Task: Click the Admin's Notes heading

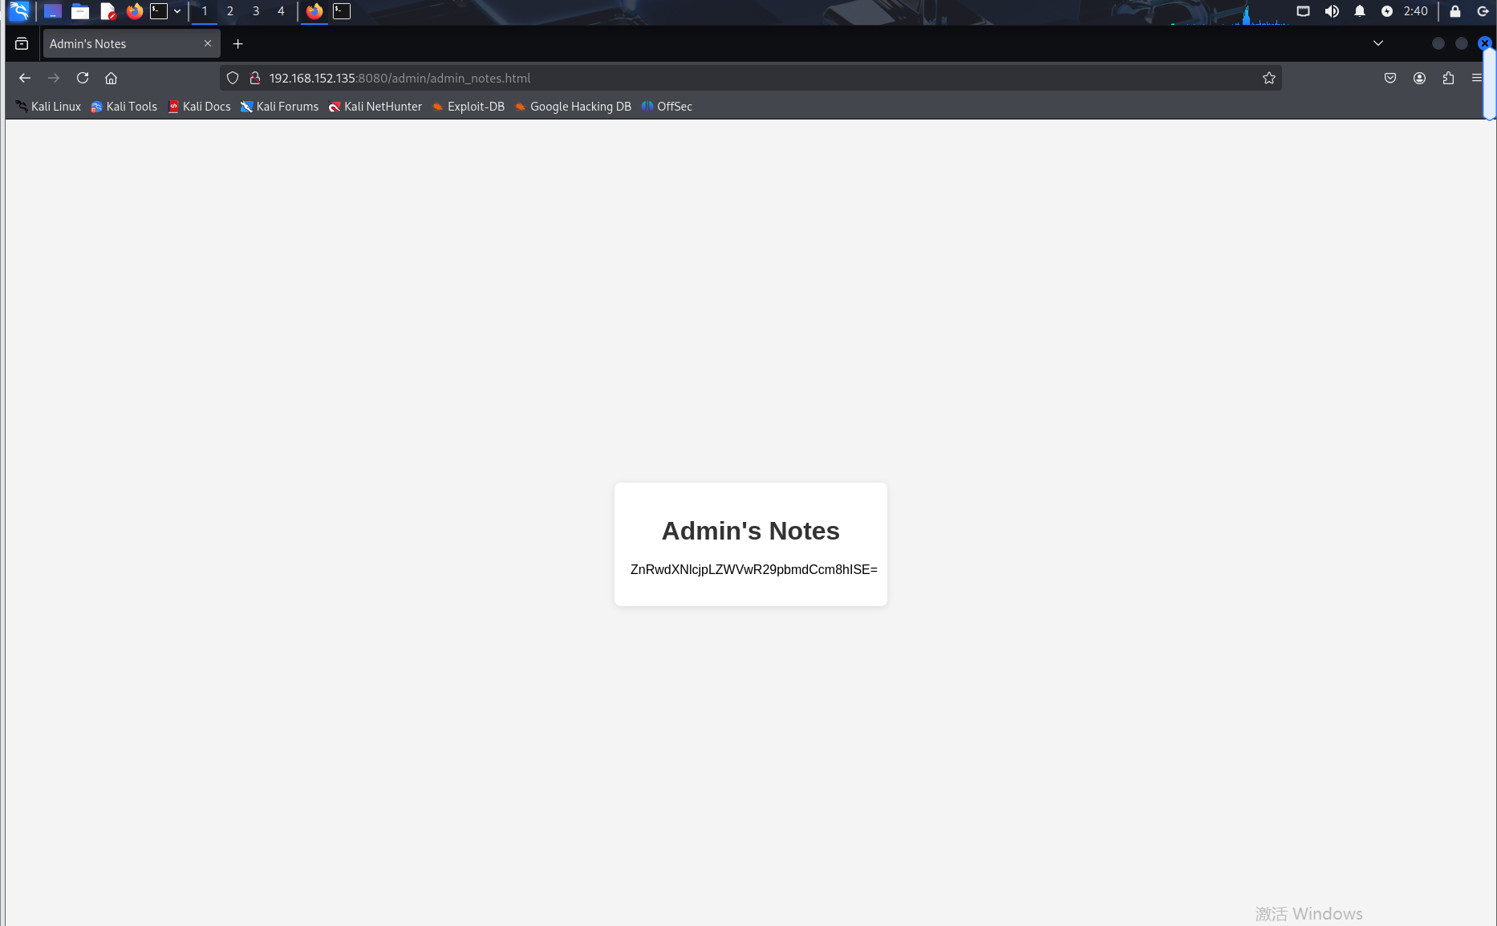Action: (751, 531)
